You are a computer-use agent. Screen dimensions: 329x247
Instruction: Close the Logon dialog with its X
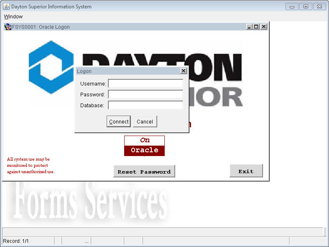pos(183,71)
